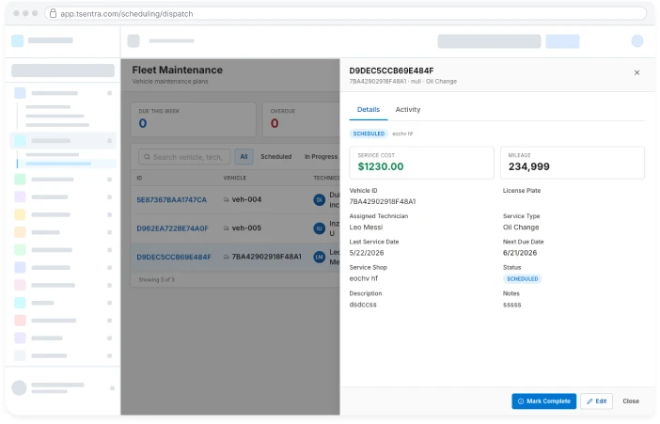The height and width of the screenshot is (424, 660).
Task: Click the Leo Messi technician value
Action: (366, 228)
